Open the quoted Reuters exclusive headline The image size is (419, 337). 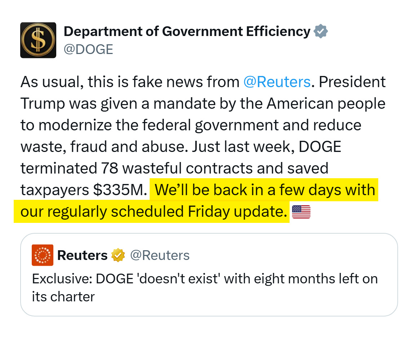click(x=204, y=279)
